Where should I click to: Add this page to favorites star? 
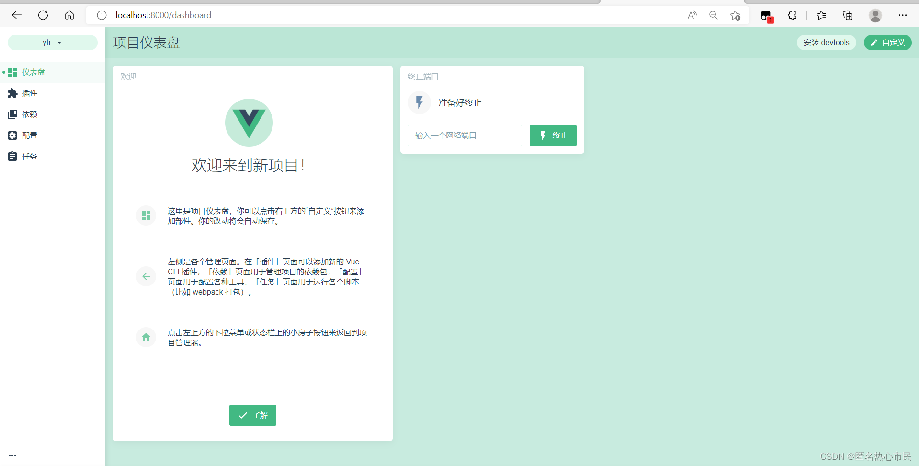(x=736, y=15)
